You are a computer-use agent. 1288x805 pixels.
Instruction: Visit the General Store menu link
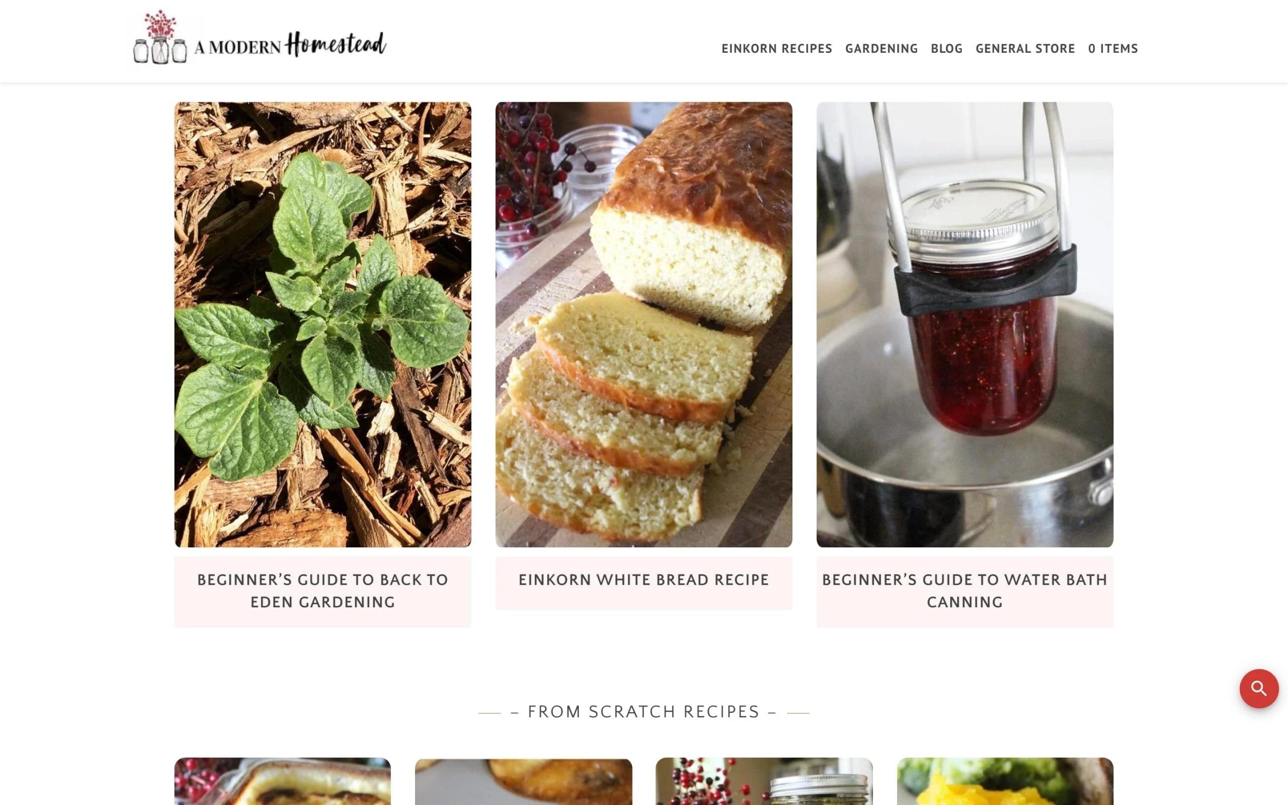coord(1025,48)
